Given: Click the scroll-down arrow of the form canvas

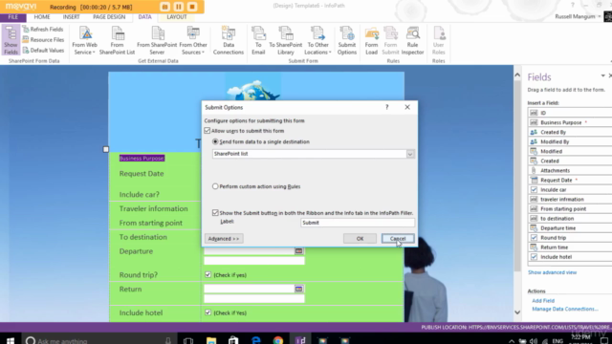Looking at the screenshot, I should tap(517, 312).
